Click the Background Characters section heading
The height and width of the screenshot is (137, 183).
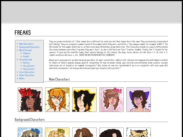(x=30, y=120)
